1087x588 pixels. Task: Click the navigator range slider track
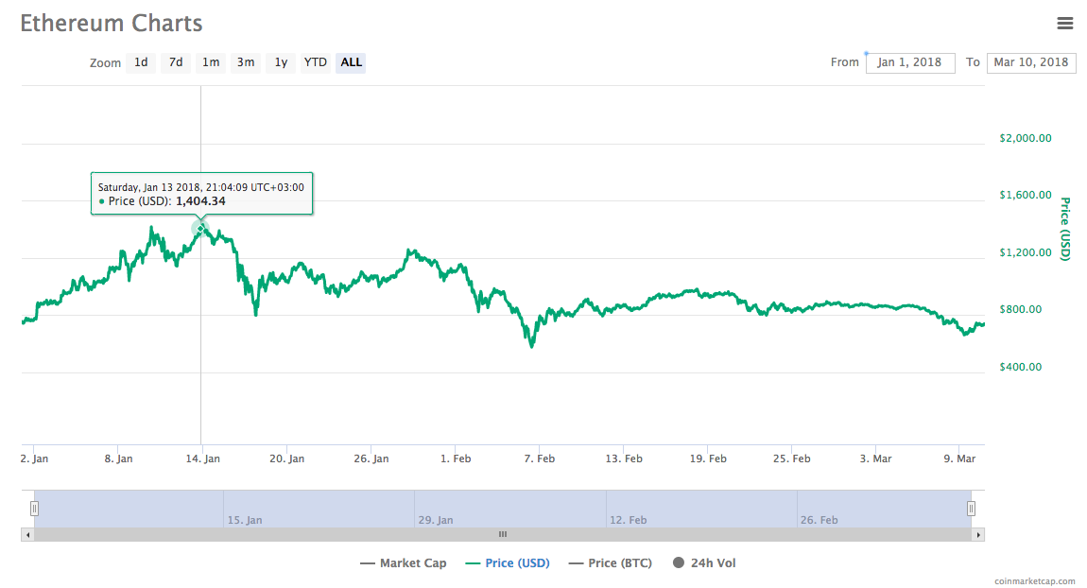tap(501, 508)
